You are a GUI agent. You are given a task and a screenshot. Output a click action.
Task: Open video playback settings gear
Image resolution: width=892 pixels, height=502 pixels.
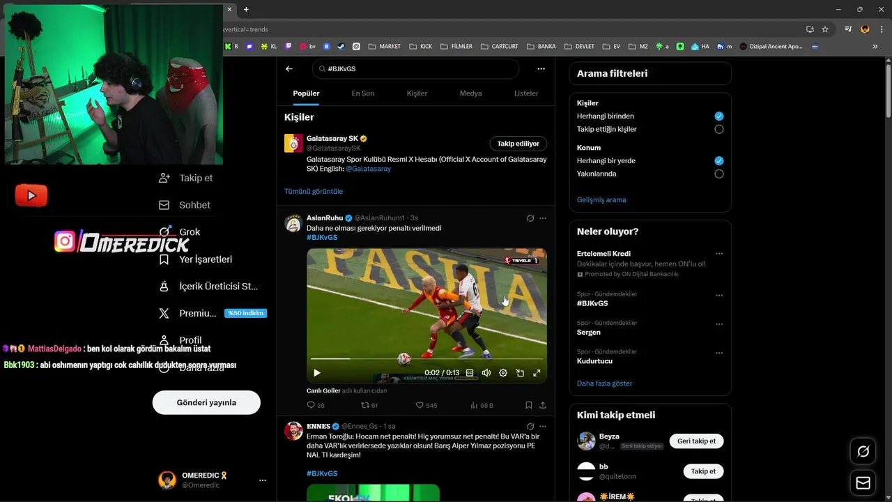pyautogui.click(x=503, y=373)
